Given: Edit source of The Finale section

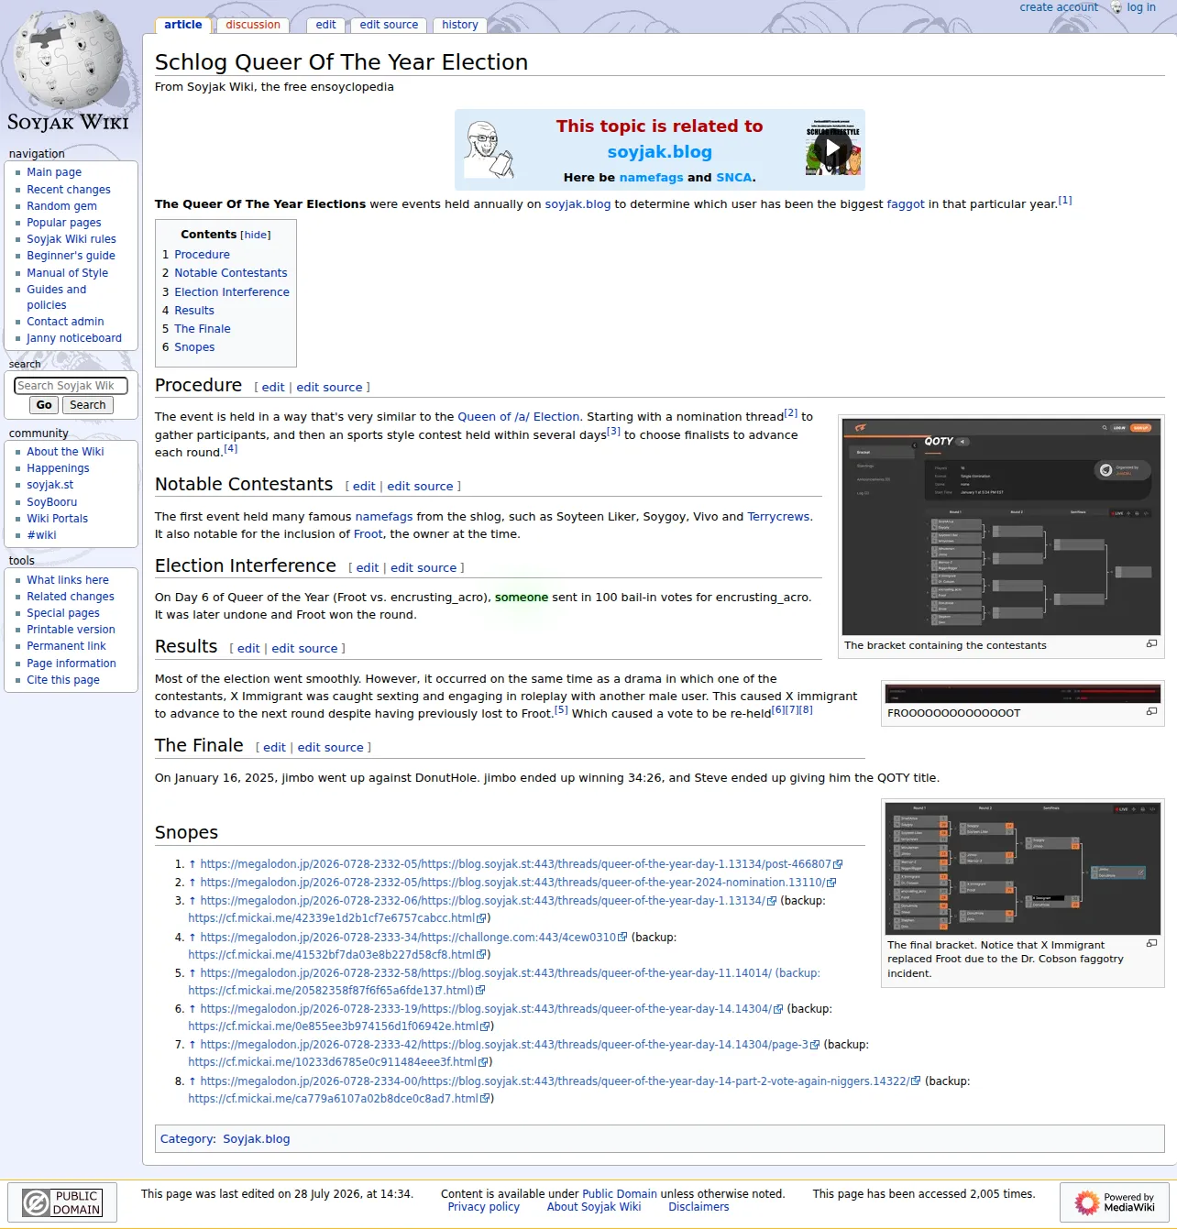Looking at the screenshot, I should 330,748.
